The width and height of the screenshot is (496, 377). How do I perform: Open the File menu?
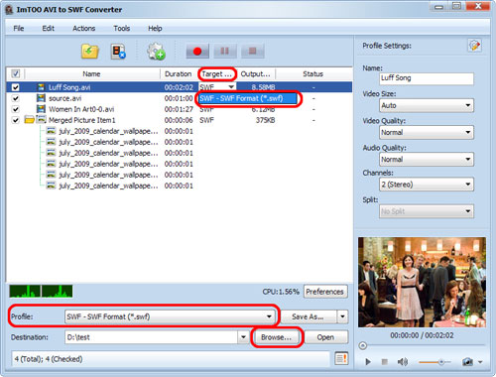click(19, 29)
